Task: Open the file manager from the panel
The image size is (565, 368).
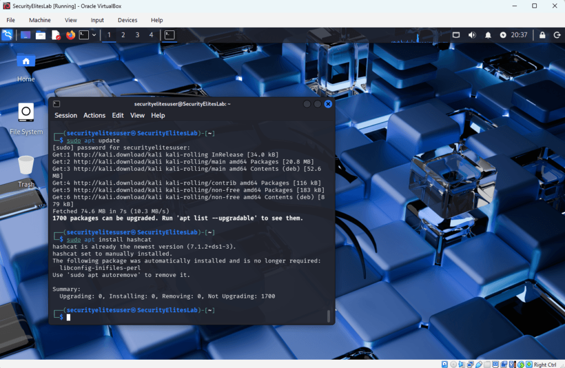Action: [x=41, y=35]
